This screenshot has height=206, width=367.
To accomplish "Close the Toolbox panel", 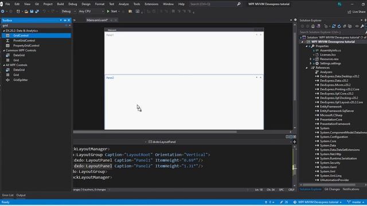I will click(69, 21).
